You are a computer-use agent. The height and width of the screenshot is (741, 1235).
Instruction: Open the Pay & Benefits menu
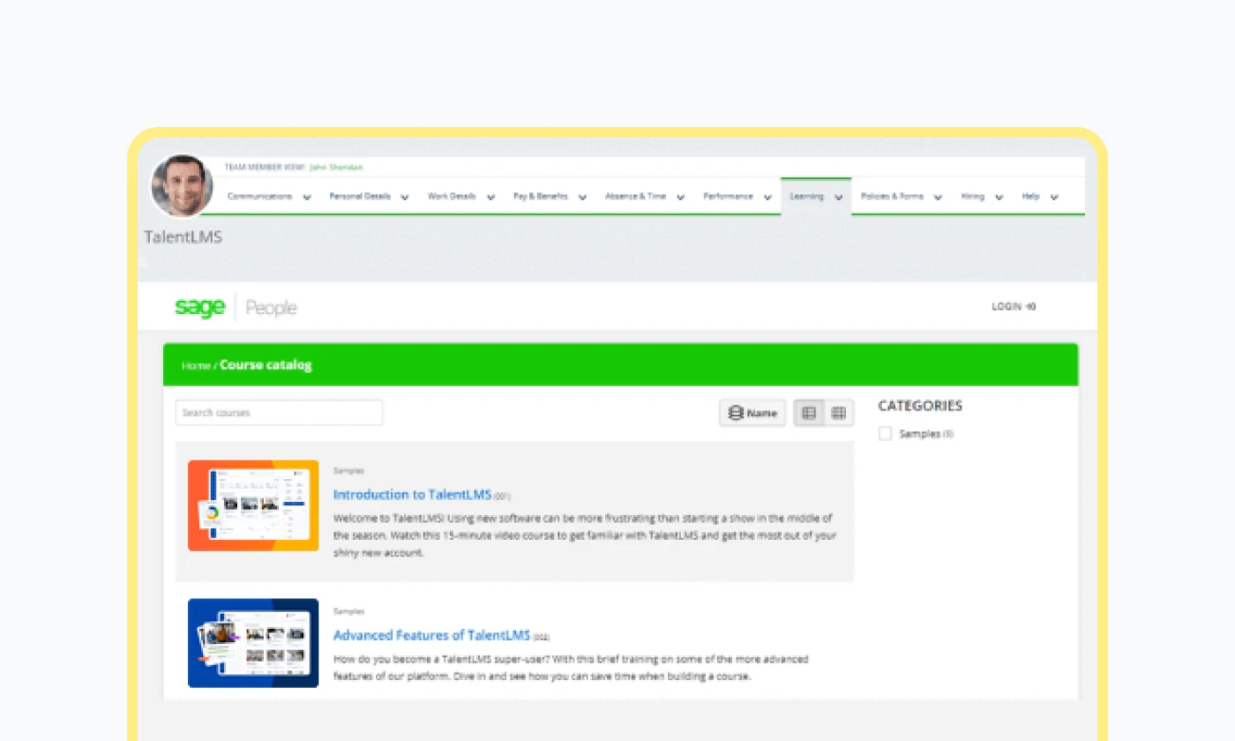(x=550, y=197)
